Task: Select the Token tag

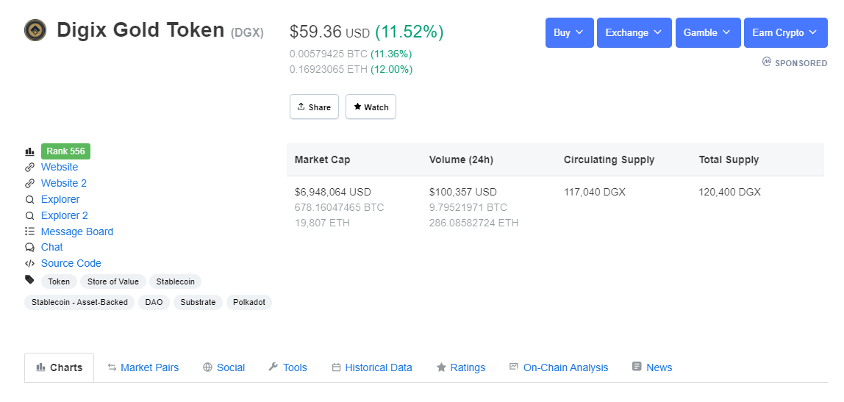Action: click(59, 281)
